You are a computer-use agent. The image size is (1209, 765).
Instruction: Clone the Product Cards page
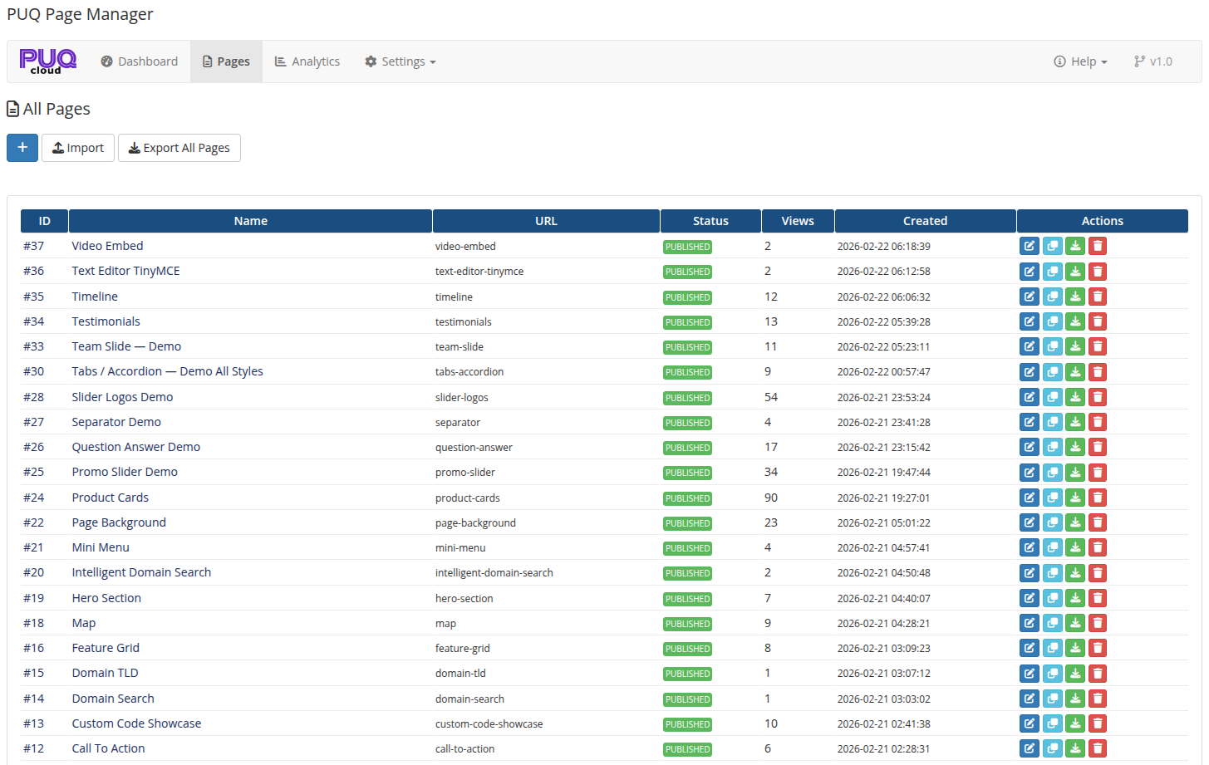pyautogui.click(x=1052, y=498)
